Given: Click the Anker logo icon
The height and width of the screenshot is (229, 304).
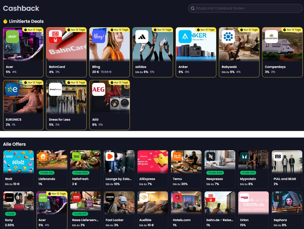Looking at the screenshot, I should pos(185,37).
